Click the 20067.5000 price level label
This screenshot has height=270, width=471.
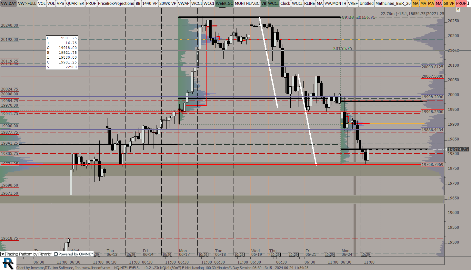[432, 76]
